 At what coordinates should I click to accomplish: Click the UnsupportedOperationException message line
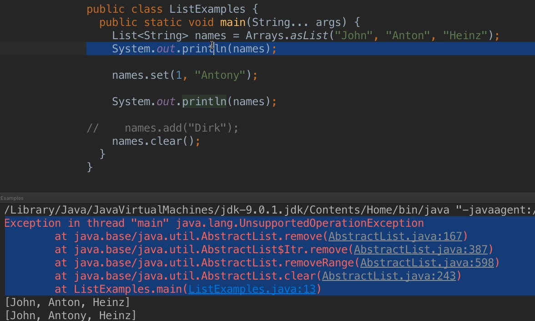click(x=214, y=223)
